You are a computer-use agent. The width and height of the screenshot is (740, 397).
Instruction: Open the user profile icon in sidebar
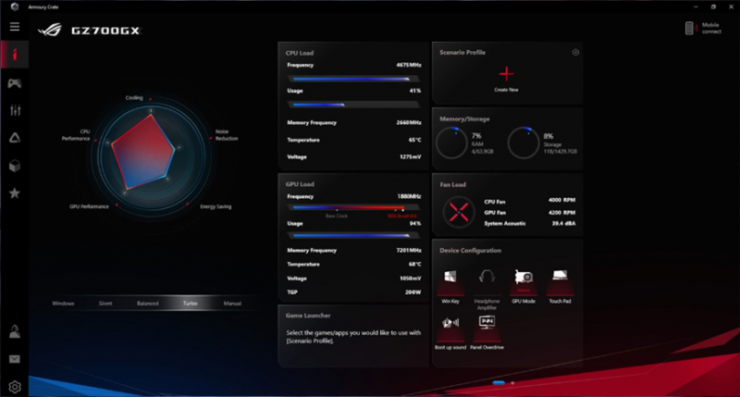point(15,332)
